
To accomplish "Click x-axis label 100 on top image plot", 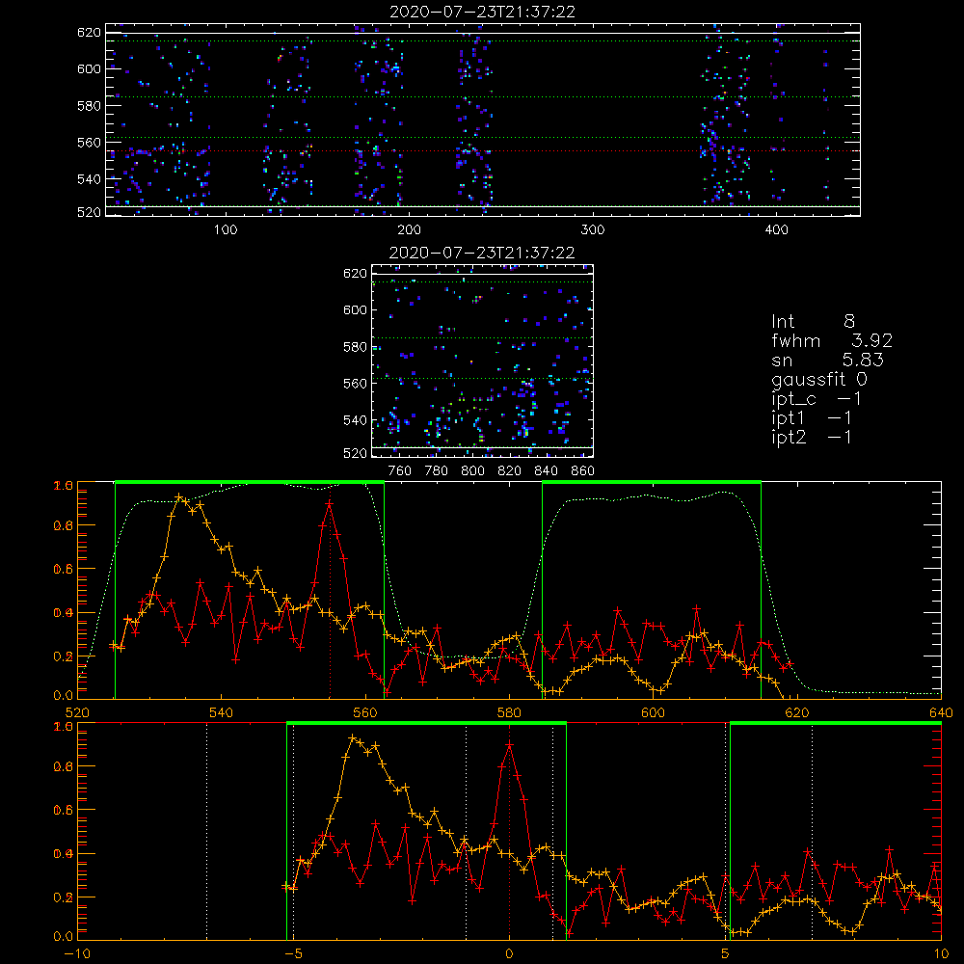I will [226, 230].
